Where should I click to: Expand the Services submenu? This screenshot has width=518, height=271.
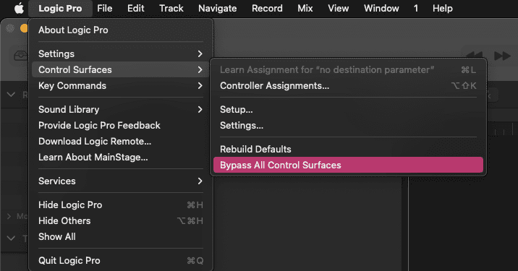point(121,181)
